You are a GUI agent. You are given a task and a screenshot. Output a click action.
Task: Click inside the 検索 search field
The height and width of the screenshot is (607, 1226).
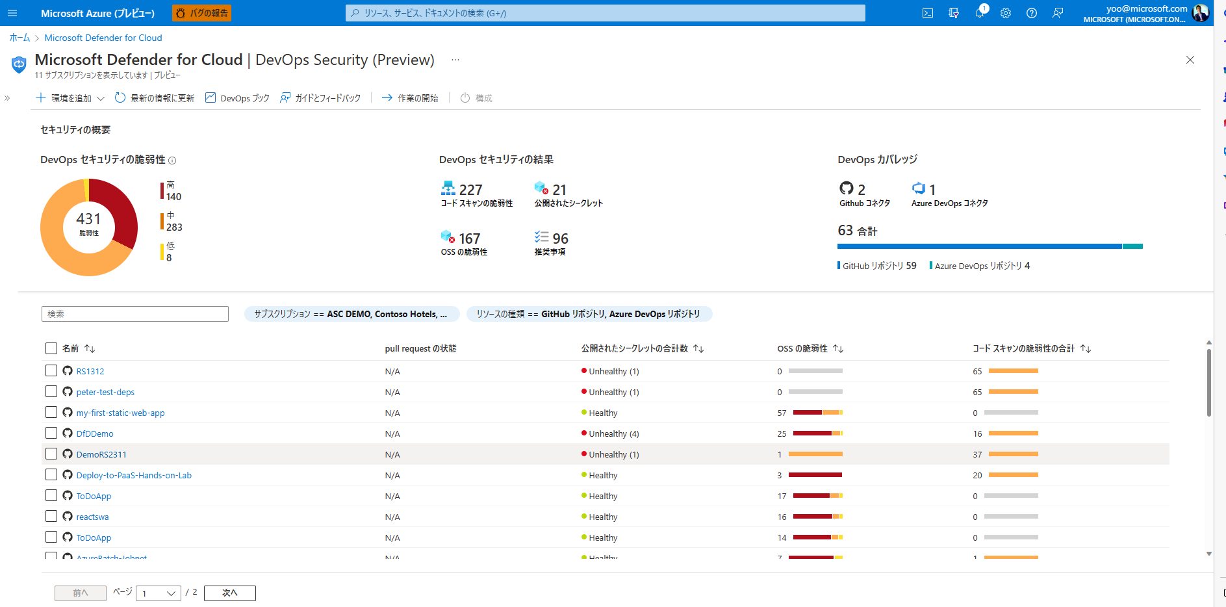(x=134, y=313)
